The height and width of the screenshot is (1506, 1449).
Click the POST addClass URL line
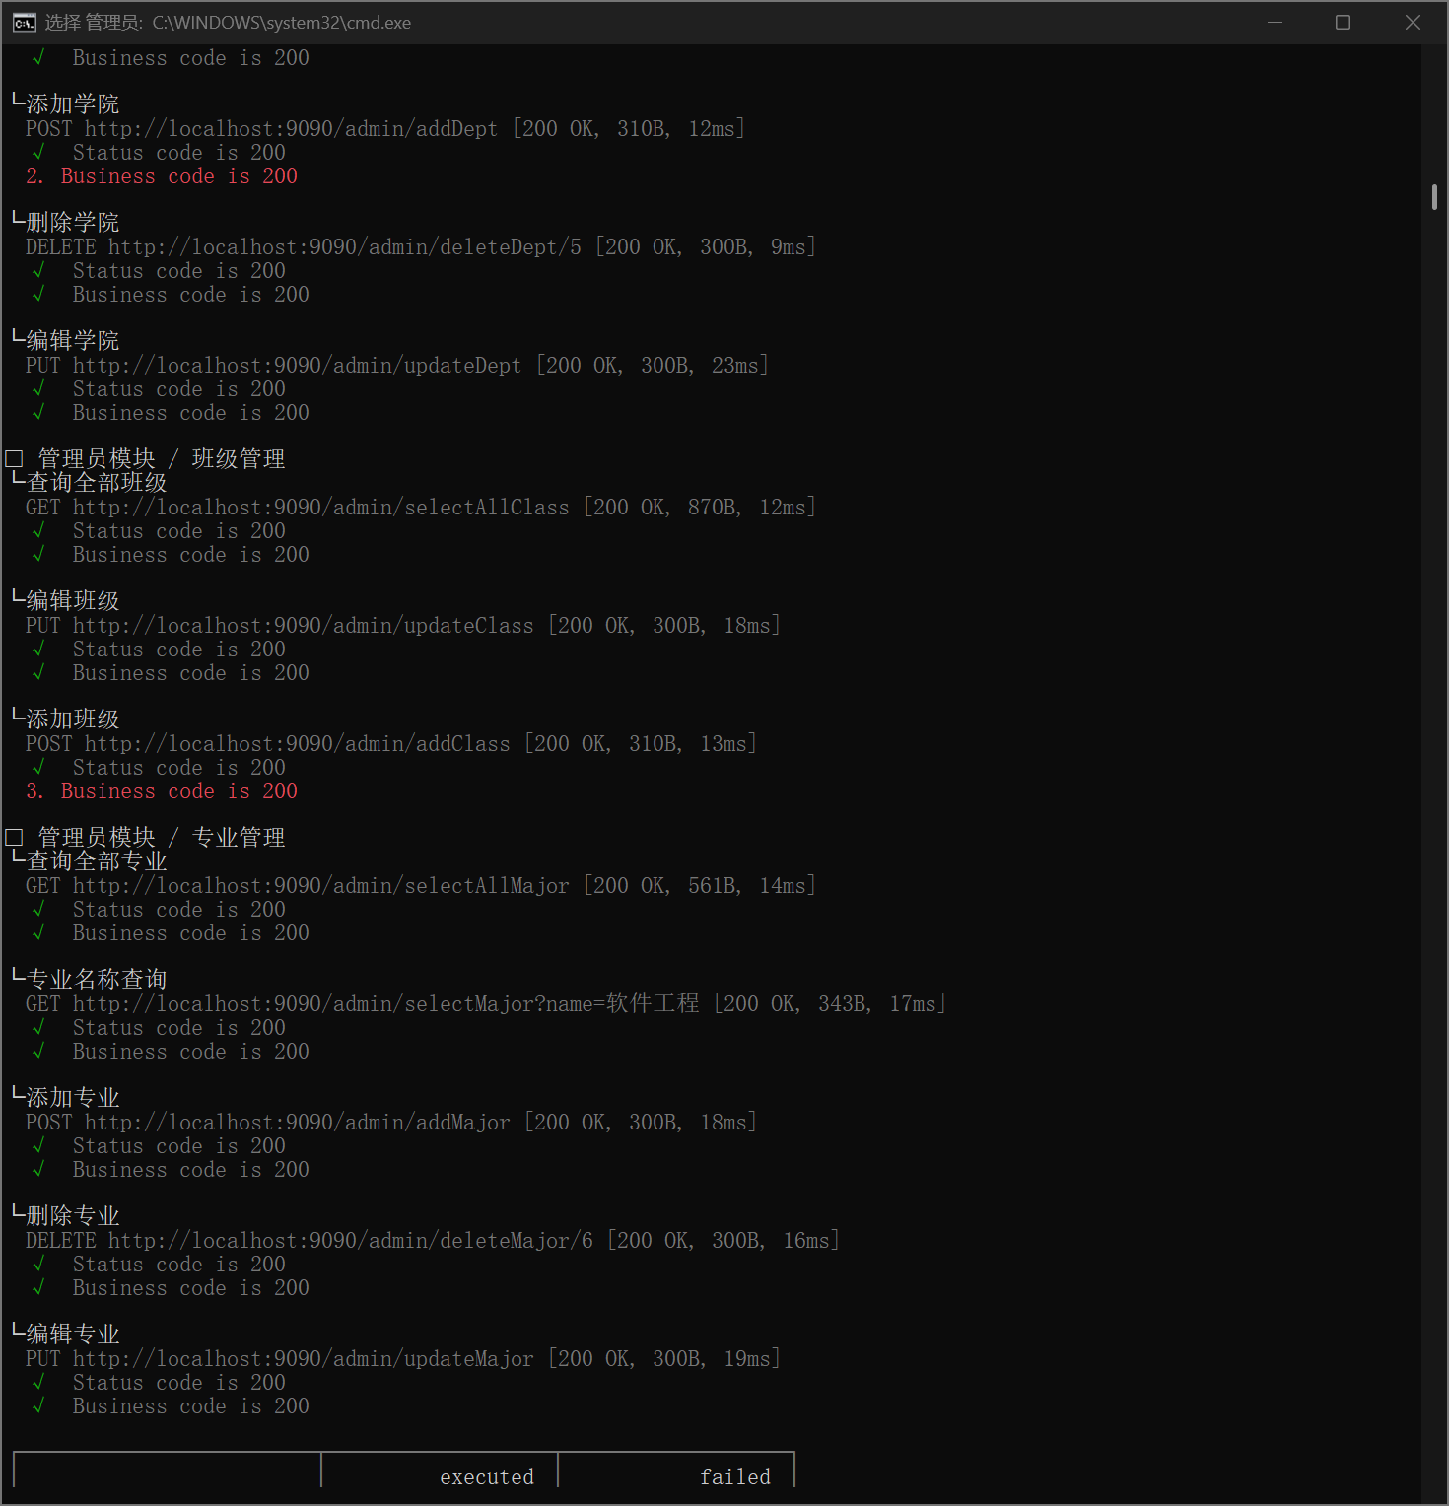(x=391, y=744)
